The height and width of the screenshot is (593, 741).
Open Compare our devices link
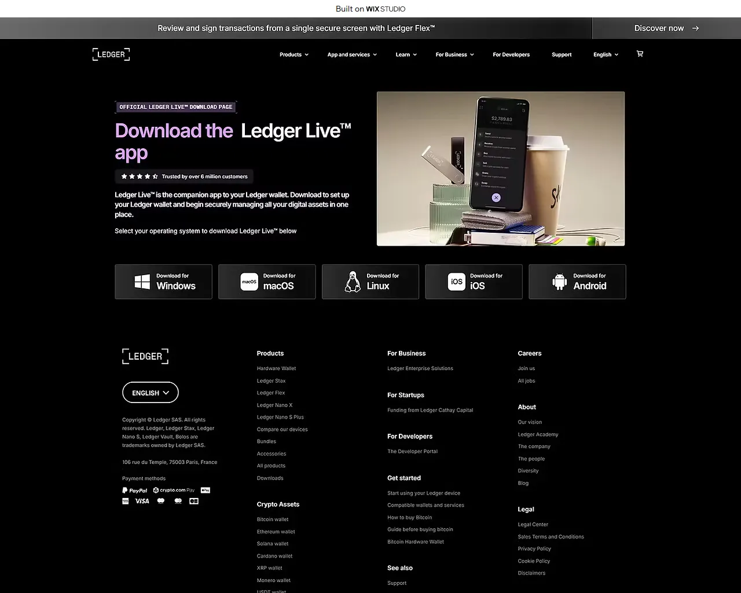click(x=282, y=430)
